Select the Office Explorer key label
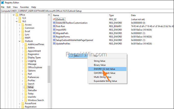The image size is (174, 109). point(35,67)
